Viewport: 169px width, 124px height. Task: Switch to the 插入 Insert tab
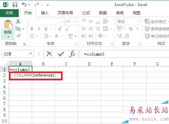45,13
